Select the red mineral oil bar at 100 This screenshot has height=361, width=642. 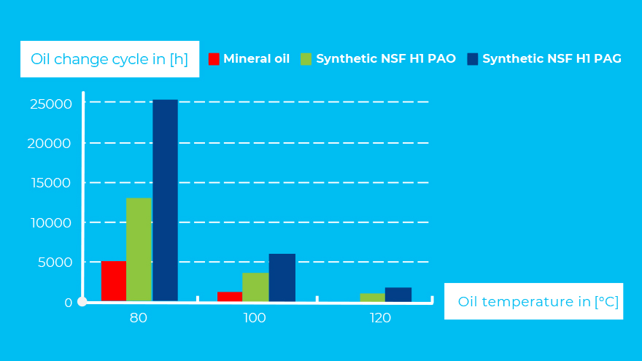click(230, 297)
